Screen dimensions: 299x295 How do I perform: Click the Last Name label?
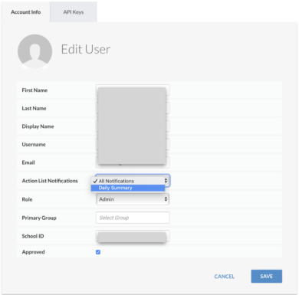click(34, 108)
